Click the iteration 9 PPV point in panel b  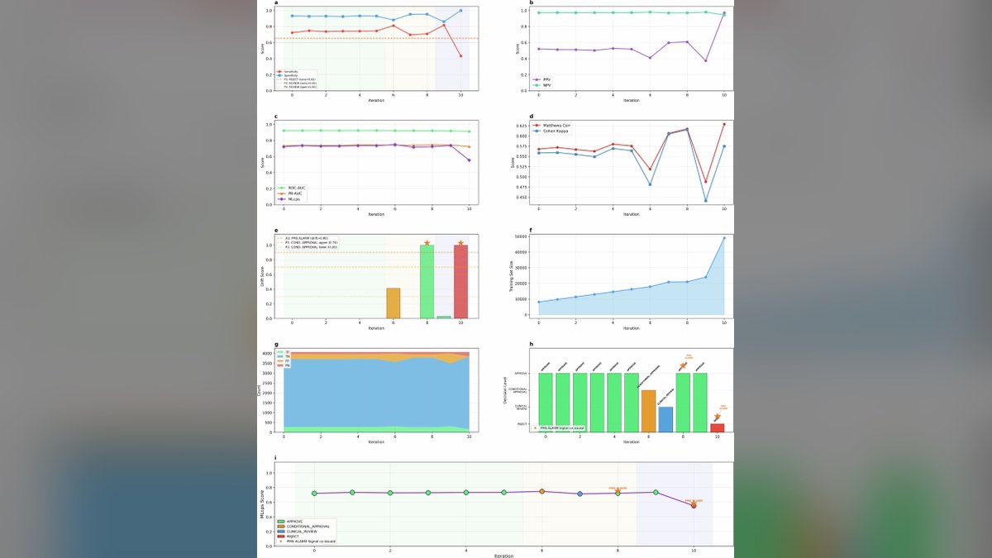pyautogui.click(x=706, y=60)
